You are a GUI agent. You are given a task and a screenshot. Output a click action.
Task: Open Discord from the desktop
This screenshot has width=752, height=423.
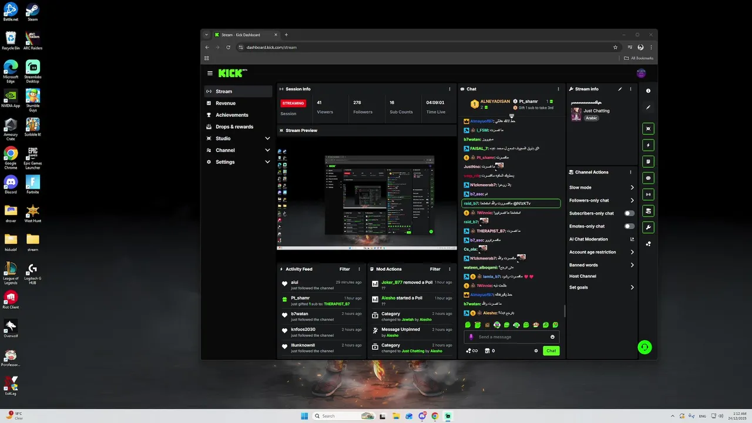[x=11, y=184]
